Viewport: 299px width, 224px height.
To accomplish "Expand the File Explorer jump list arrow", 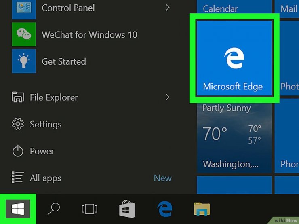I will point(168,97).
